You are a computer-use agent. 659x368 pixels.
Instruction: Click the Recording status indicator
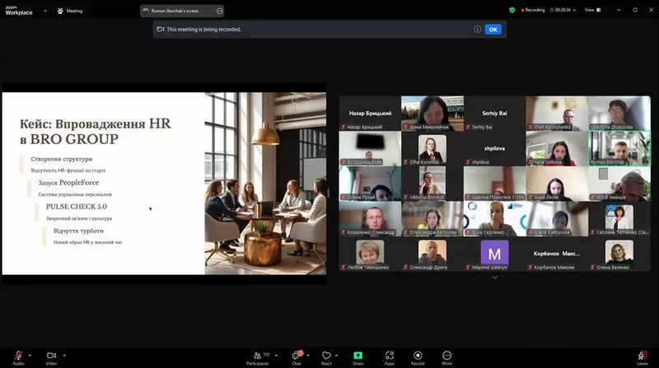(533, 10)
